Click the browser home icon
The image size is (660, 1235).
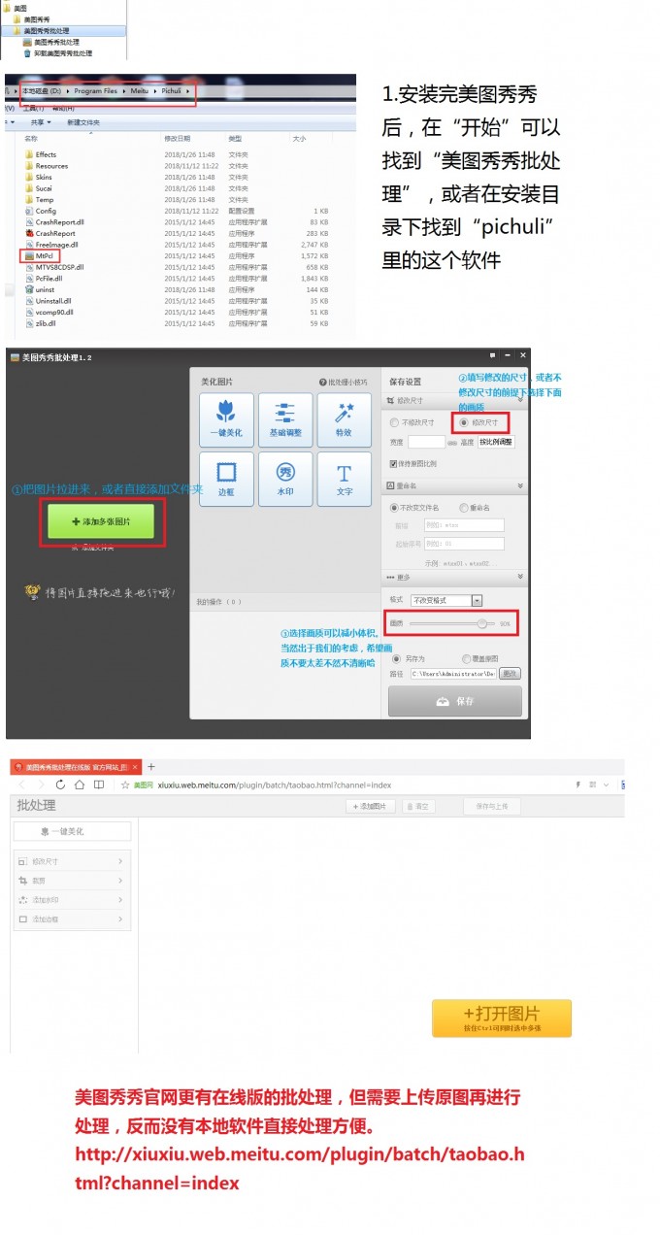coord(80,784)
